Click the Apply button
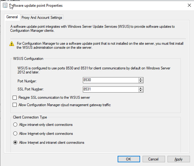This screenshot has height=166, width=194. click(x=179, y=159)
